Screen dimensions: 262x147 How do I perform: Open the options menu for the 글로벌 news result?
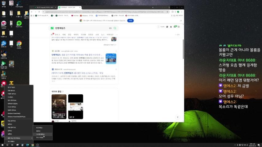click(x=116, y=51)
